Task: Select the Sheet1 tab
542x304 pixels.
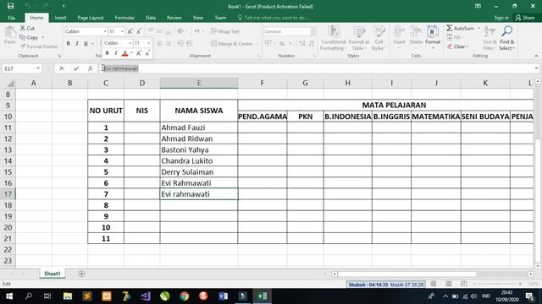Action: [x=53, y=274]
